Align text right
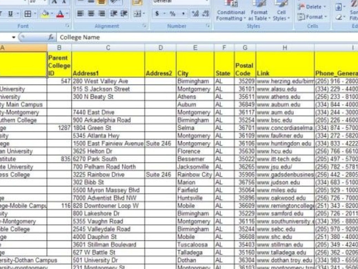 [101, 14]
